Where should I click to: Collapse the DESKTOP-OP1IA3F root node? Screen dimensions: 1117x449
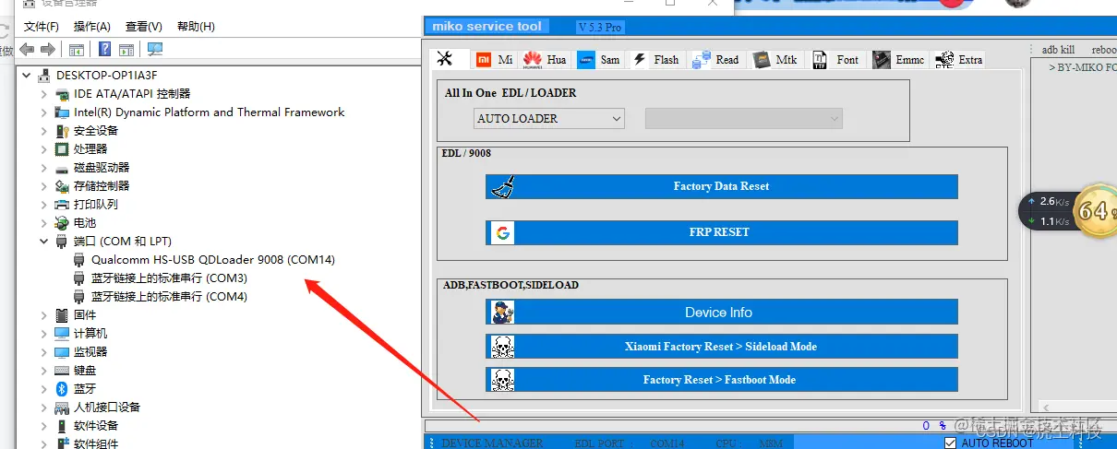27,76
